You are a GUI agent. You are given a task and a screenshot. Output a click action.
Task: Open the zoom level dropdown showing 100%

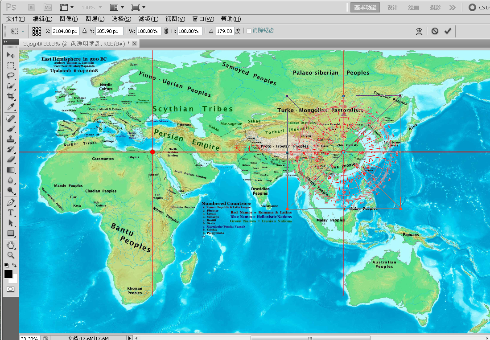[x=92, y=8]
